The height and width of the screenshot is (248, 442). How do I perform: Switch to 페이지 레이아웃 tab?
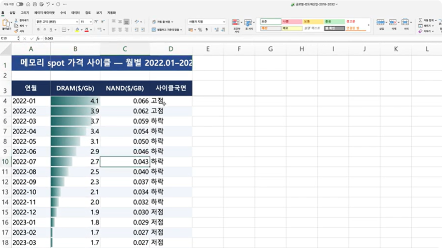[x=45, y=13]
